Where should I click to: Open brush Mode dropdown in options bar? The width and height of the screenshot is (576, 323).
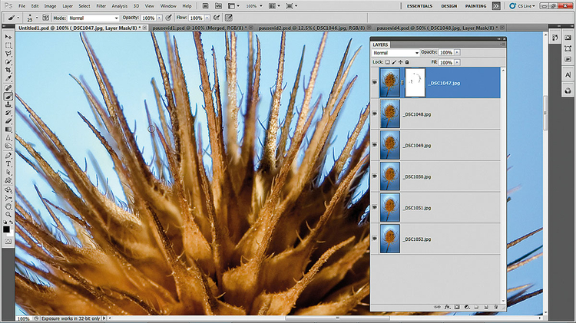coord(93,18)
